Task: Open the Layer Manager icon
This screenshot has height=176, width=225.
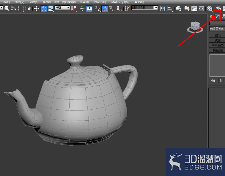Action: point(179,9)
